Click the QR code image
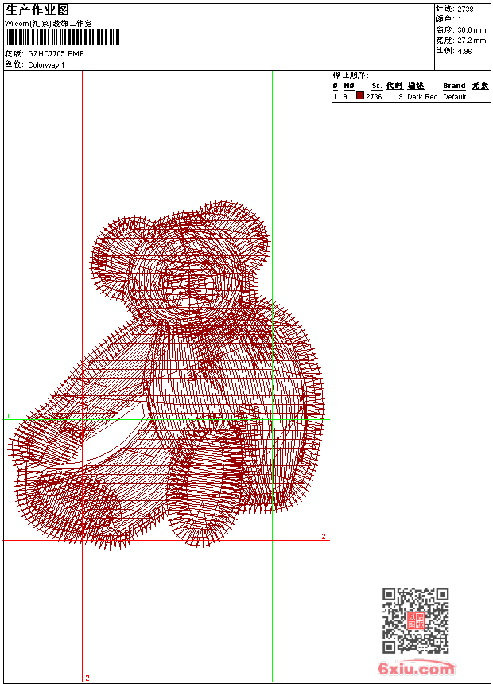 [416, 620]
